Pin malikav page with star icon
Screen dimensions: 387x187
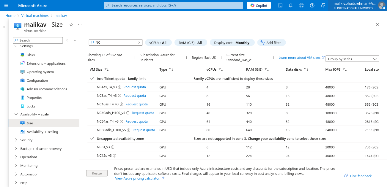click(x=71, y=25)
